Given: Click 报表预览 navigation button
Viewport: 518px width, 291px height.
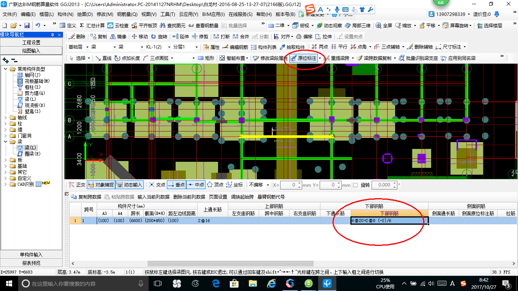Looking at the screenshot, I should click(x=31, y=263).
